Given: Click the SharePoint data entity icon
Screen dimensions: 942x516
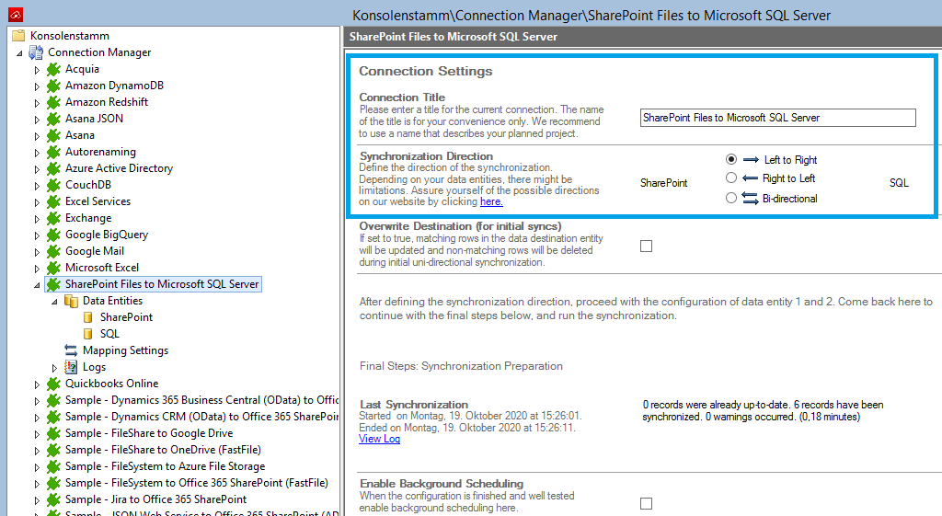Looking at the screenshot, I should coord(88,317).
